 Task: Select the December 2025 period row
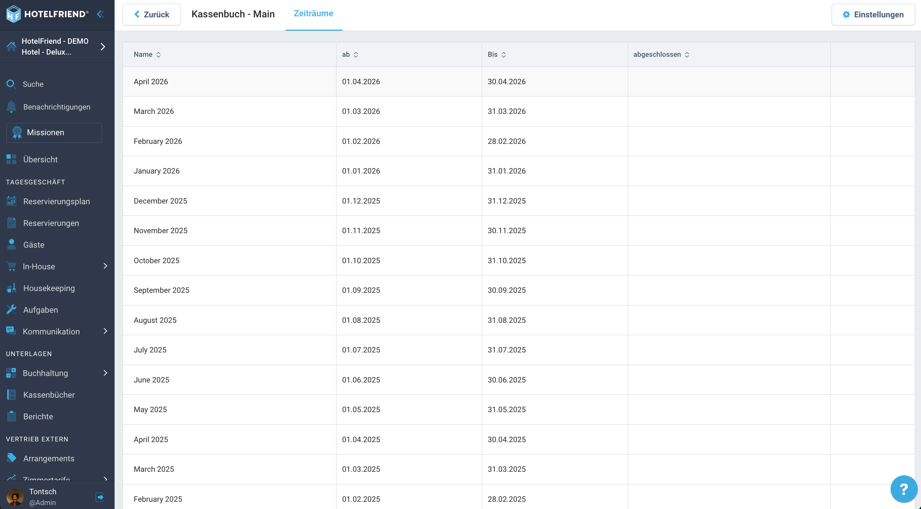click(x=519, y=201)
